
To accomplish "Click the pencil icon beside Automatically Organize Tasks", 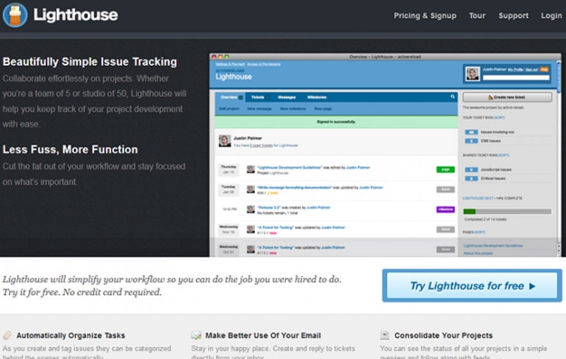I will (x=7, y=335).
